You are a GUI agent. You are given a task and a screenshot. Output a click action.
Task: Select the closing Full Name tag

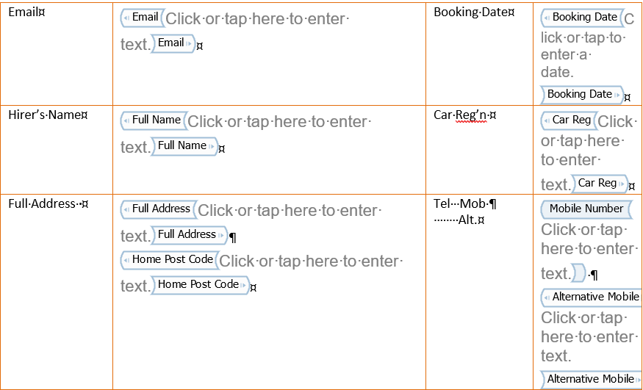pyautogui.click(x=184, y=146)
